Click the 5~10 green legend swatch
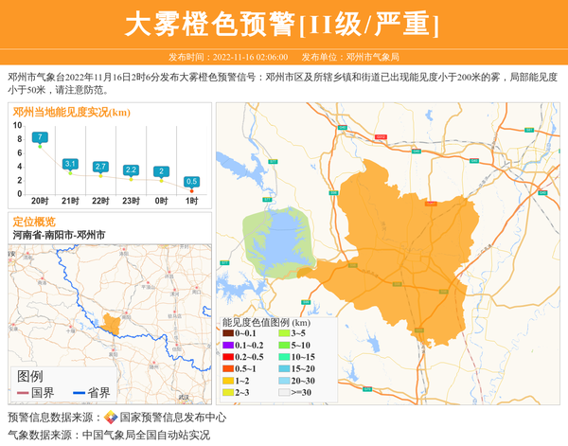This screenshot has width=568, height=446. click(284, 346)
